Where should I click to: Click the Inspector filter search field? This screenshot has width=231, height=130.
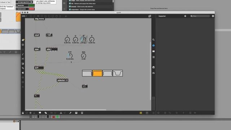(200, 16)
